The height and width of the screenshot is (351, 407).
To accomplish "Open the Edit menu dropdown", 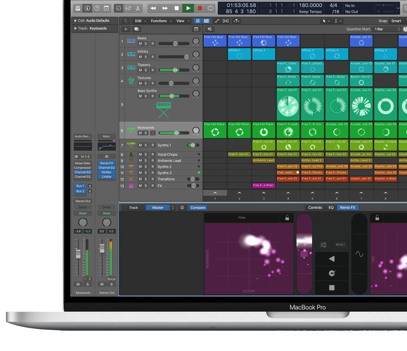I will 140,21.
